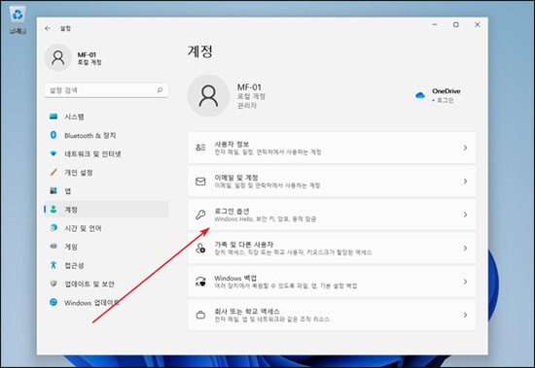Expand 이메일 및 계정 chevron arrow

465,181
